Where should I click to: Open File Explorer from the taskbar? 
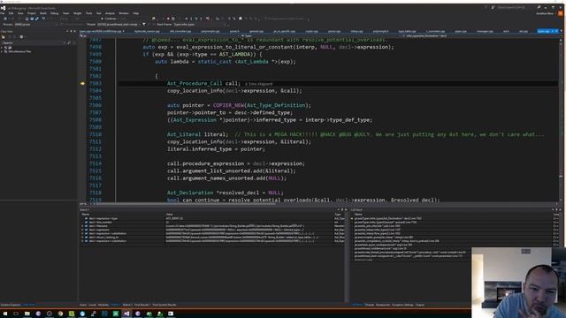[x=27, y=314]
